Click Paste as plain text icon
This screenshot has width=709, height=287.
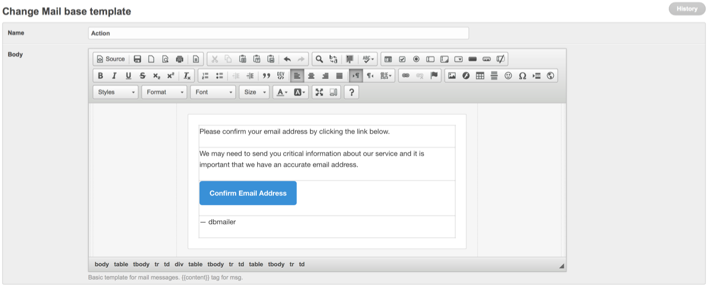click(x=256, y=59)
